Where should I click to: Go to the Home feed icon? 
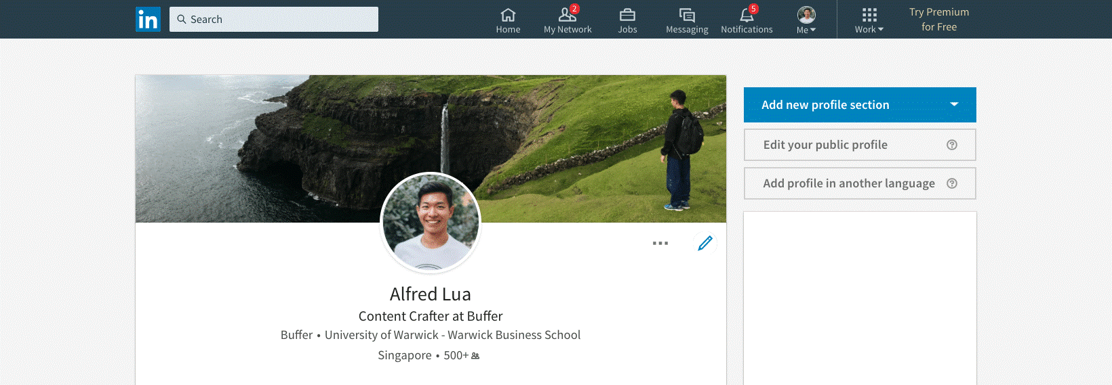click(508, 15)
